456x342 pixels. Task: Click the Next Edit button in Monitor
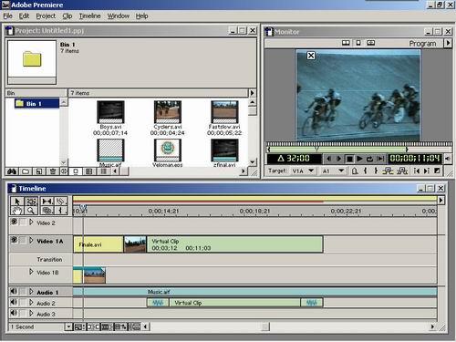coord(427,171)
